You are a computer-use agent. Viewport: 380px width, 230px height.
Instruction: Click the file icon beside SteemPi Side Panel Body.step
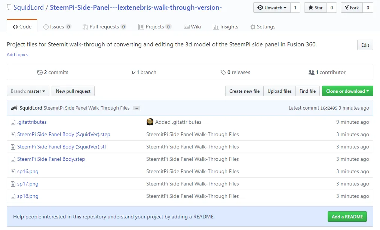tap(13, 159)
